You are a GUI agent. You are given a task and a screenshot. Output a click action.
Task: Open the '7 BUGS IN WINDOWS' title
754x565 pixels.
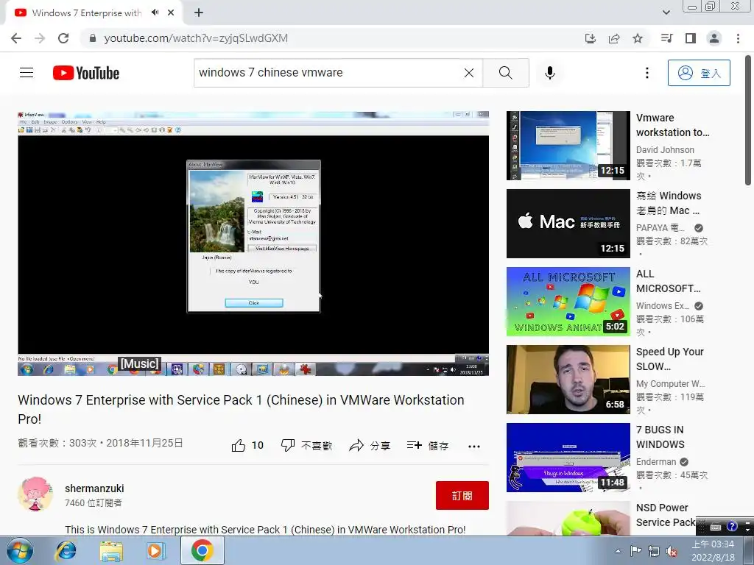660,437
